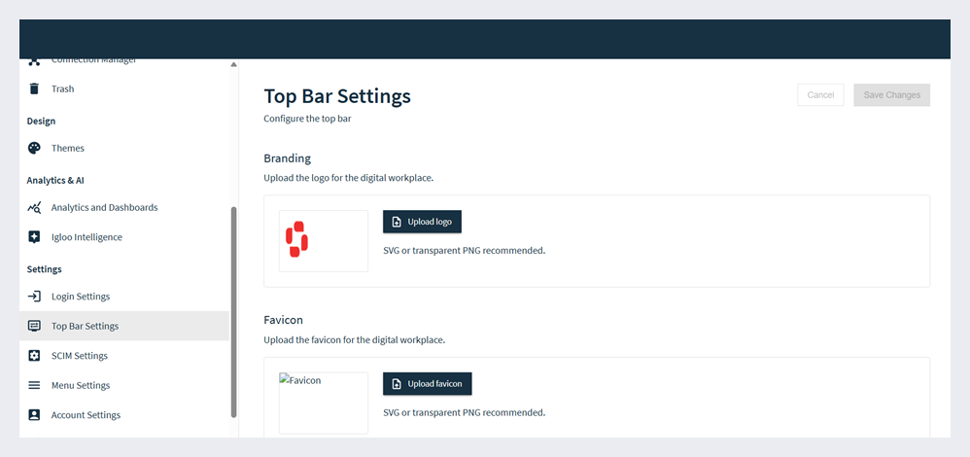The width and height of the screenshot is (970, 457).
Task: Select Login Settings
Action: coord(123,297)
